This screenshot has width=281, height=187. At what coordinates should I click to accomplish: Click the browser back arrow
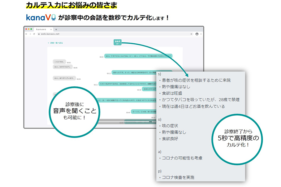point(26,34)
